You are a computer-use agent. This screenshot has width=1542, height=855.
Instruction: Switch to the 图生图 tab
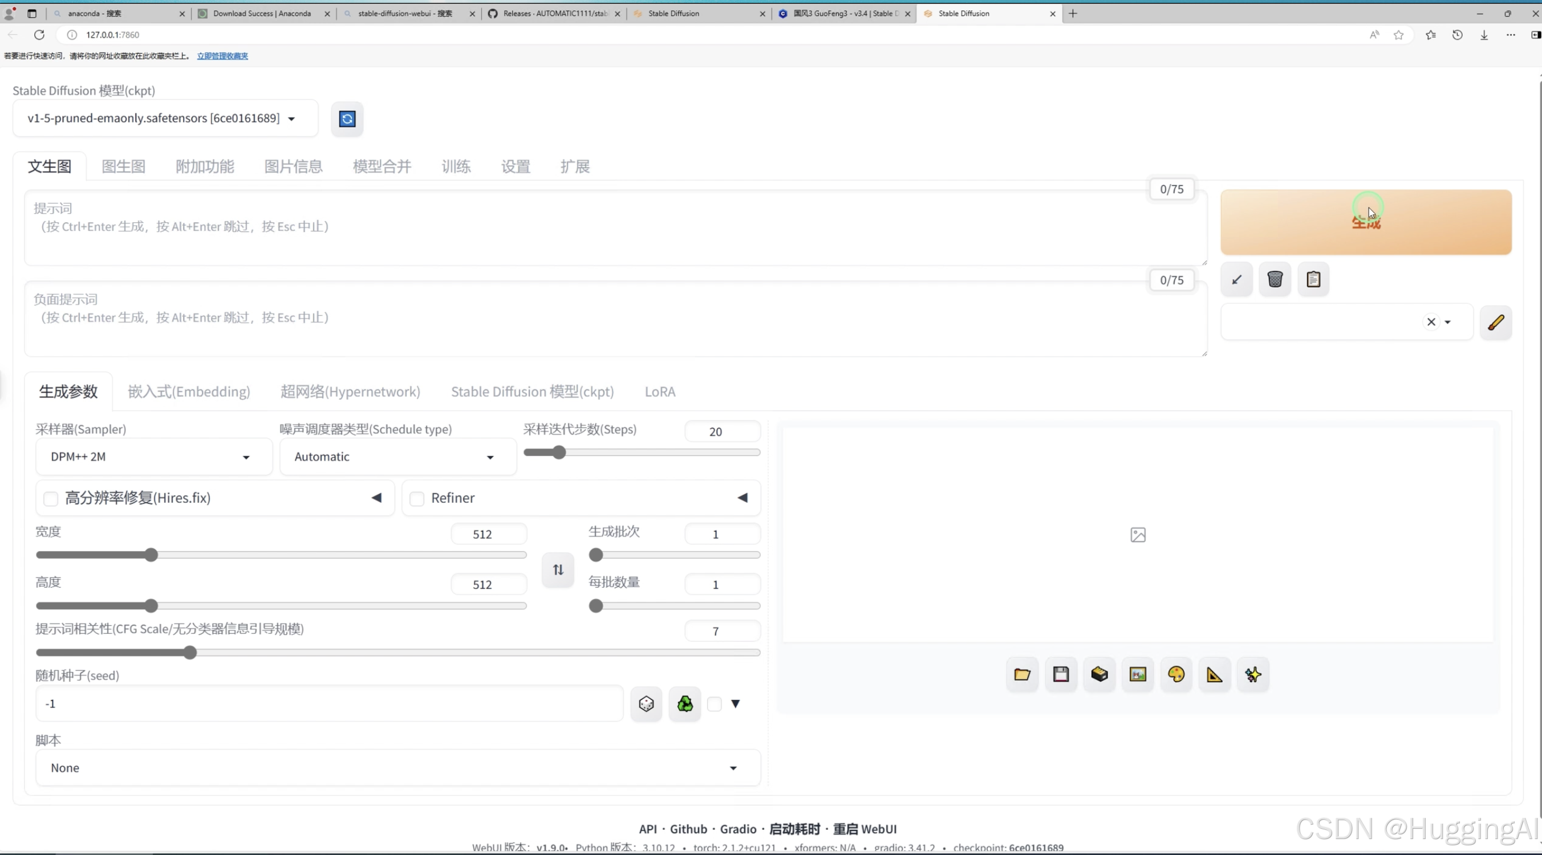pyautogui.click(x=123, y=166)
